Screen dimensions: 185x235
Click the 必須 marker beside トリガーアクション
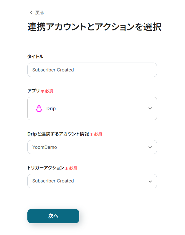tap(73, 168)
